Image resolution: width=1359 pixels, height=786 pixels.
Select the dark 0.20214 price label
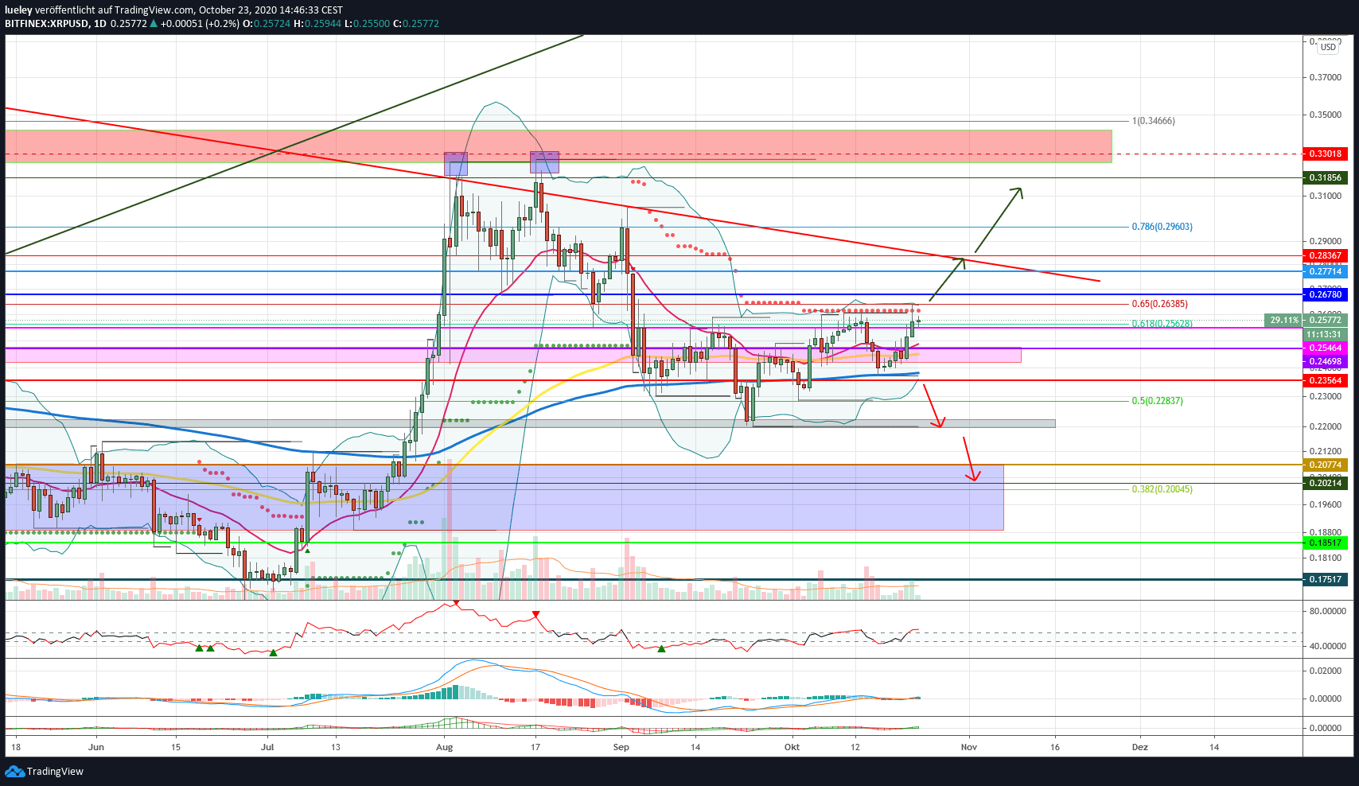coord(1326,483)
